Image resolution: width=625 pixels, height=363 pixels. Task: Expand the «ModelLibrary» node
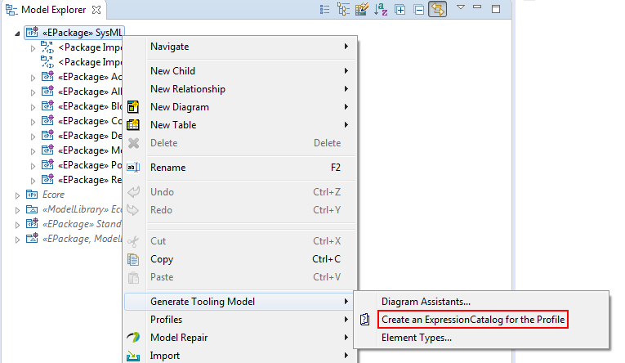17,210
